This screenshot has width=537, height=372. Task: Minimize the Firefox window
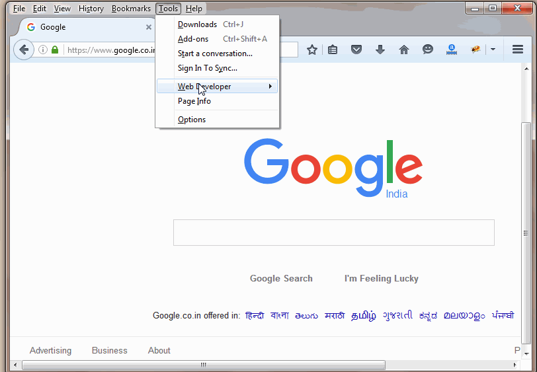point(475,8)
